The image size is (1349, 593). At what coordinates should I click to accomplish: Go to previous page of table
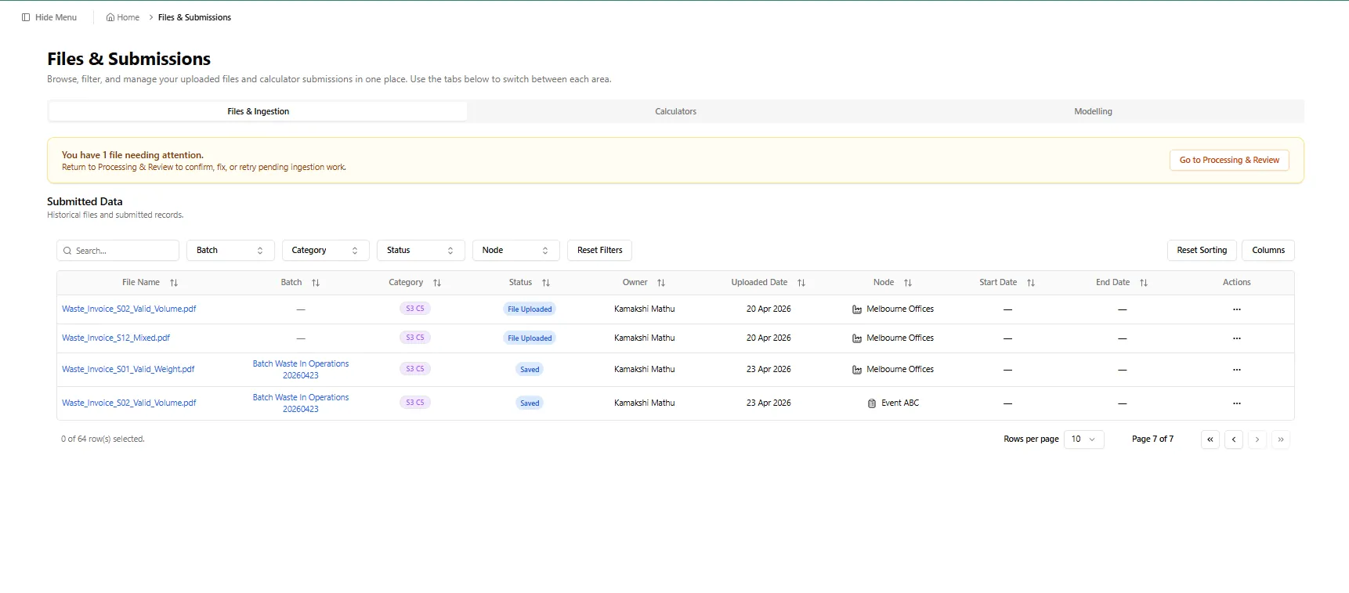tap(1234, 439)
